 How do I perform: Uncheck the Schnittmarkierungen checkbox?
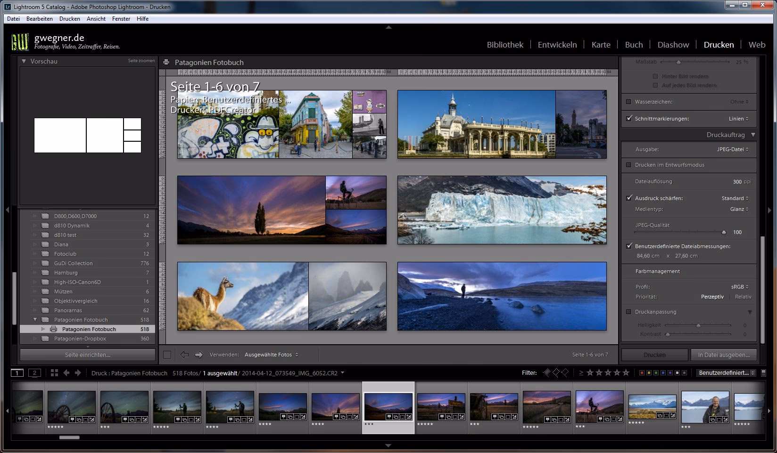pyautogui.click(x=628, y=119)
